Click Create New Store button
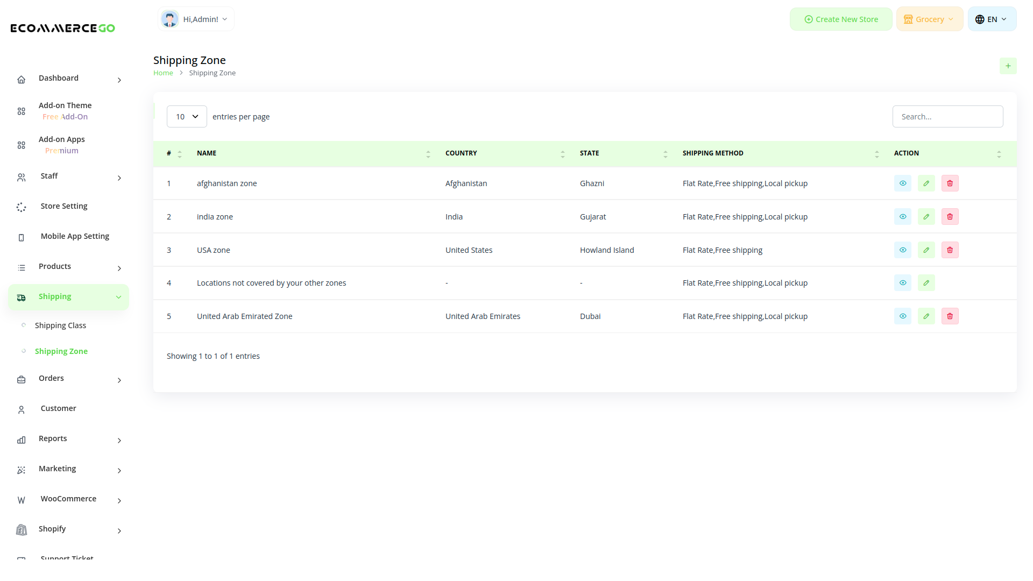 (840, 19)
